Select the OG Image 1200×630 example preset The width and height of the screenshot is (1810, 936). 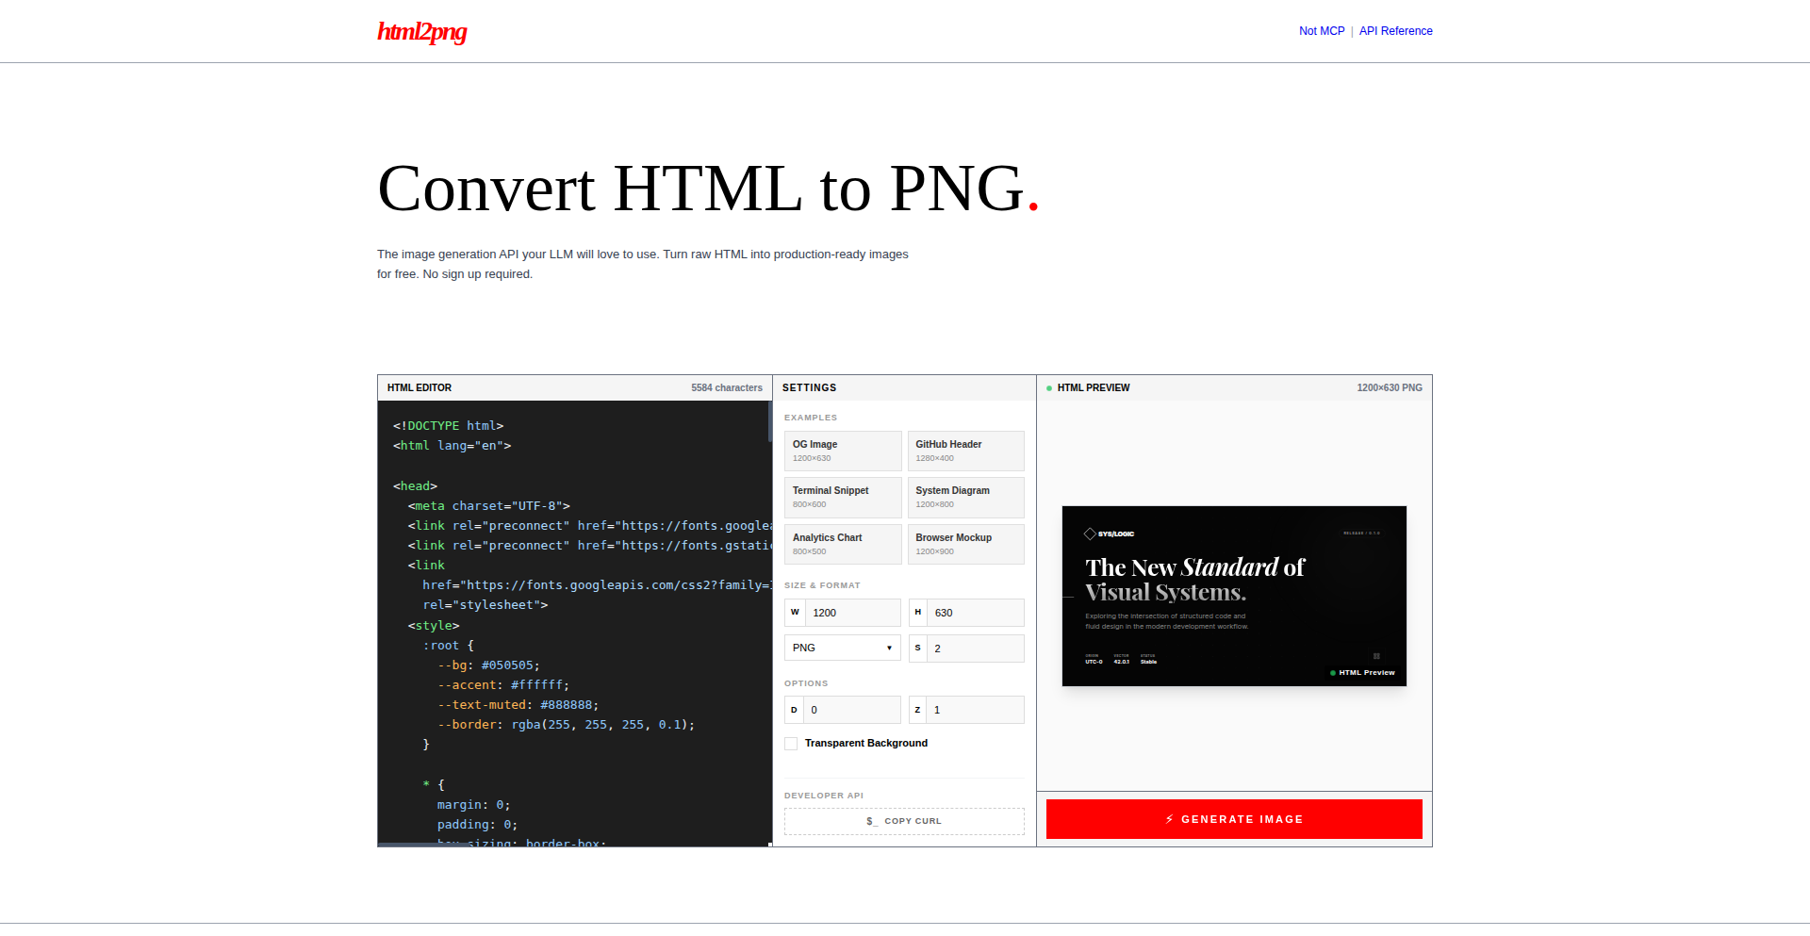[x=842, y=451]
